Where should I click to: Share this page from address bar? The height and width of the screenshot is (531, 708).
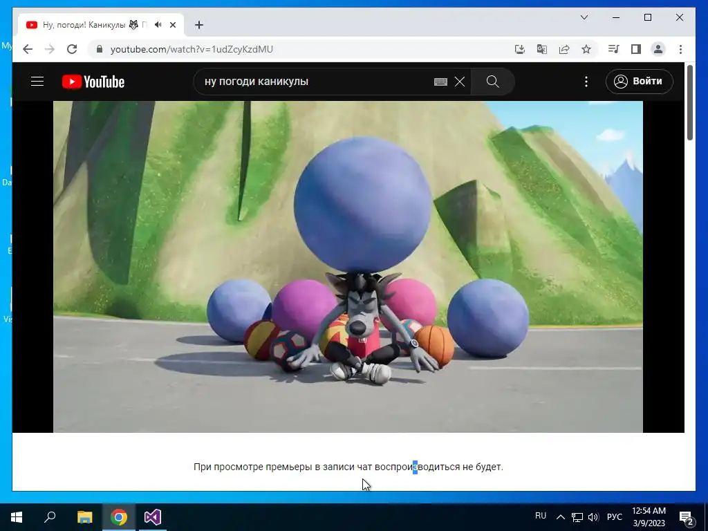(564, 49)
